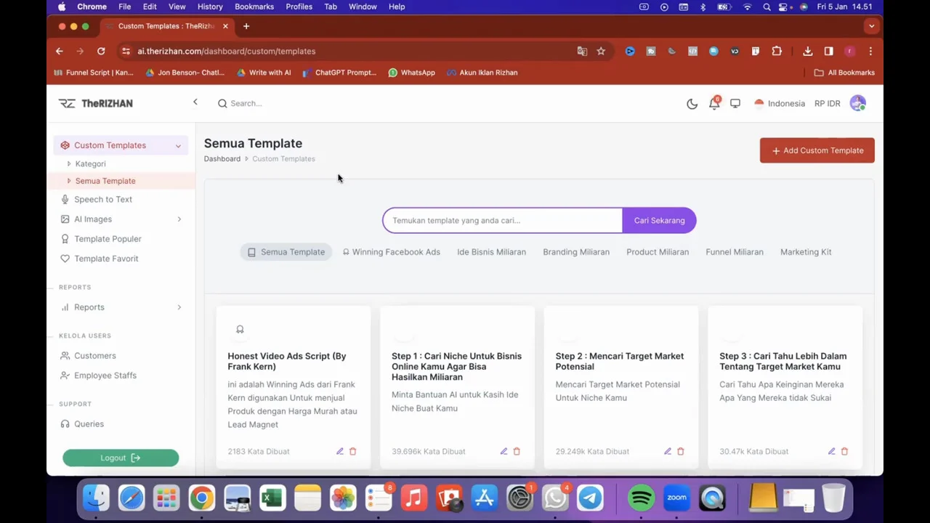Open Chrome three-dot menu
Screen dimensions: 930x523
pos(870,51)
